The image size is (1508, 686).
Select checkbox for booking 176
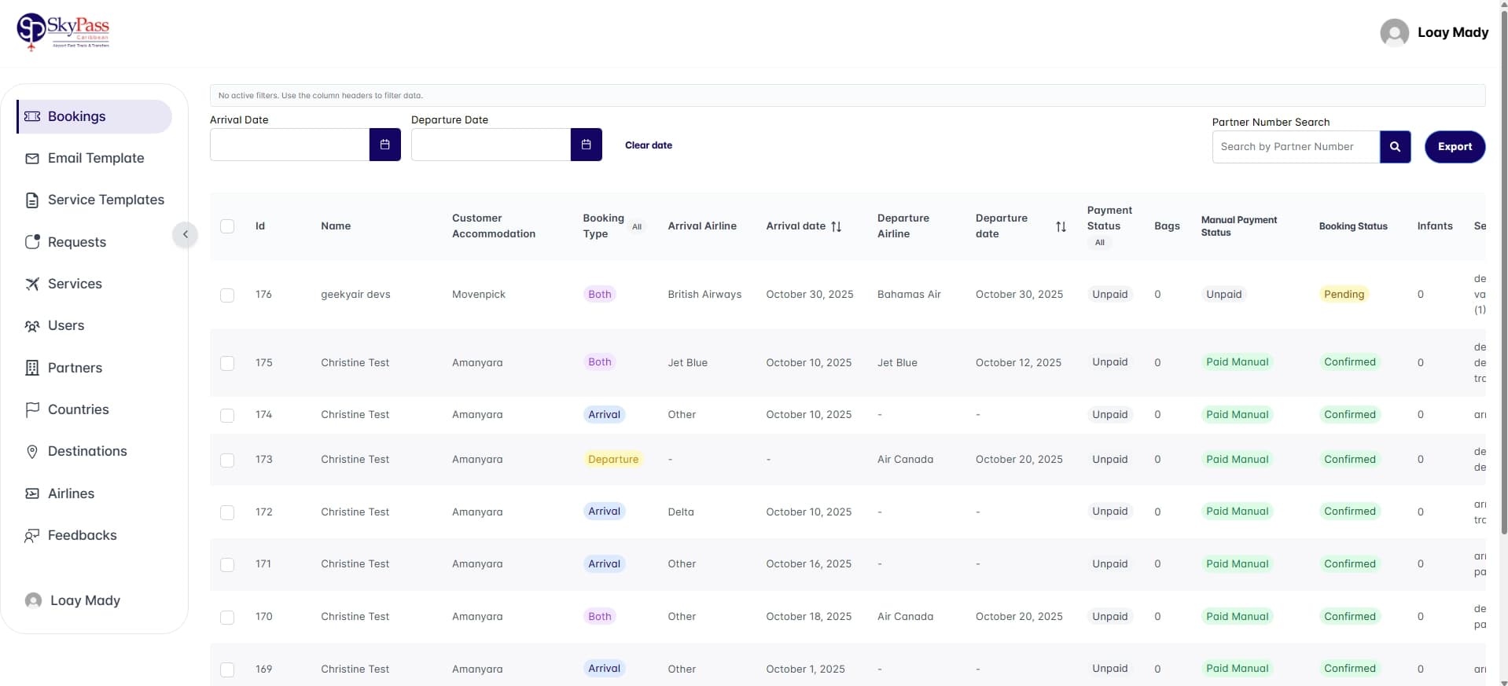click(x=227, y=295)
